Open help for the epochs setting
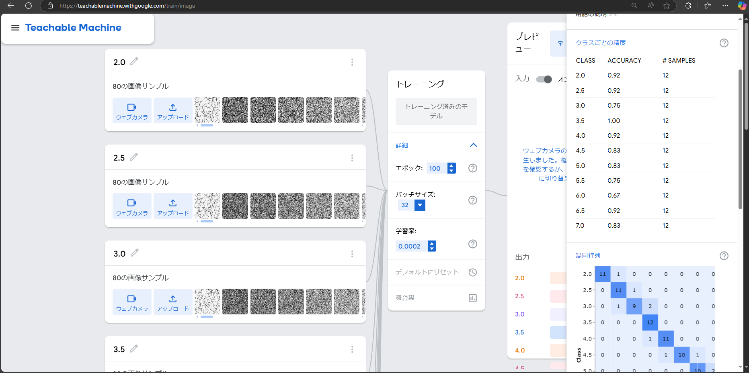 point(473,168)
